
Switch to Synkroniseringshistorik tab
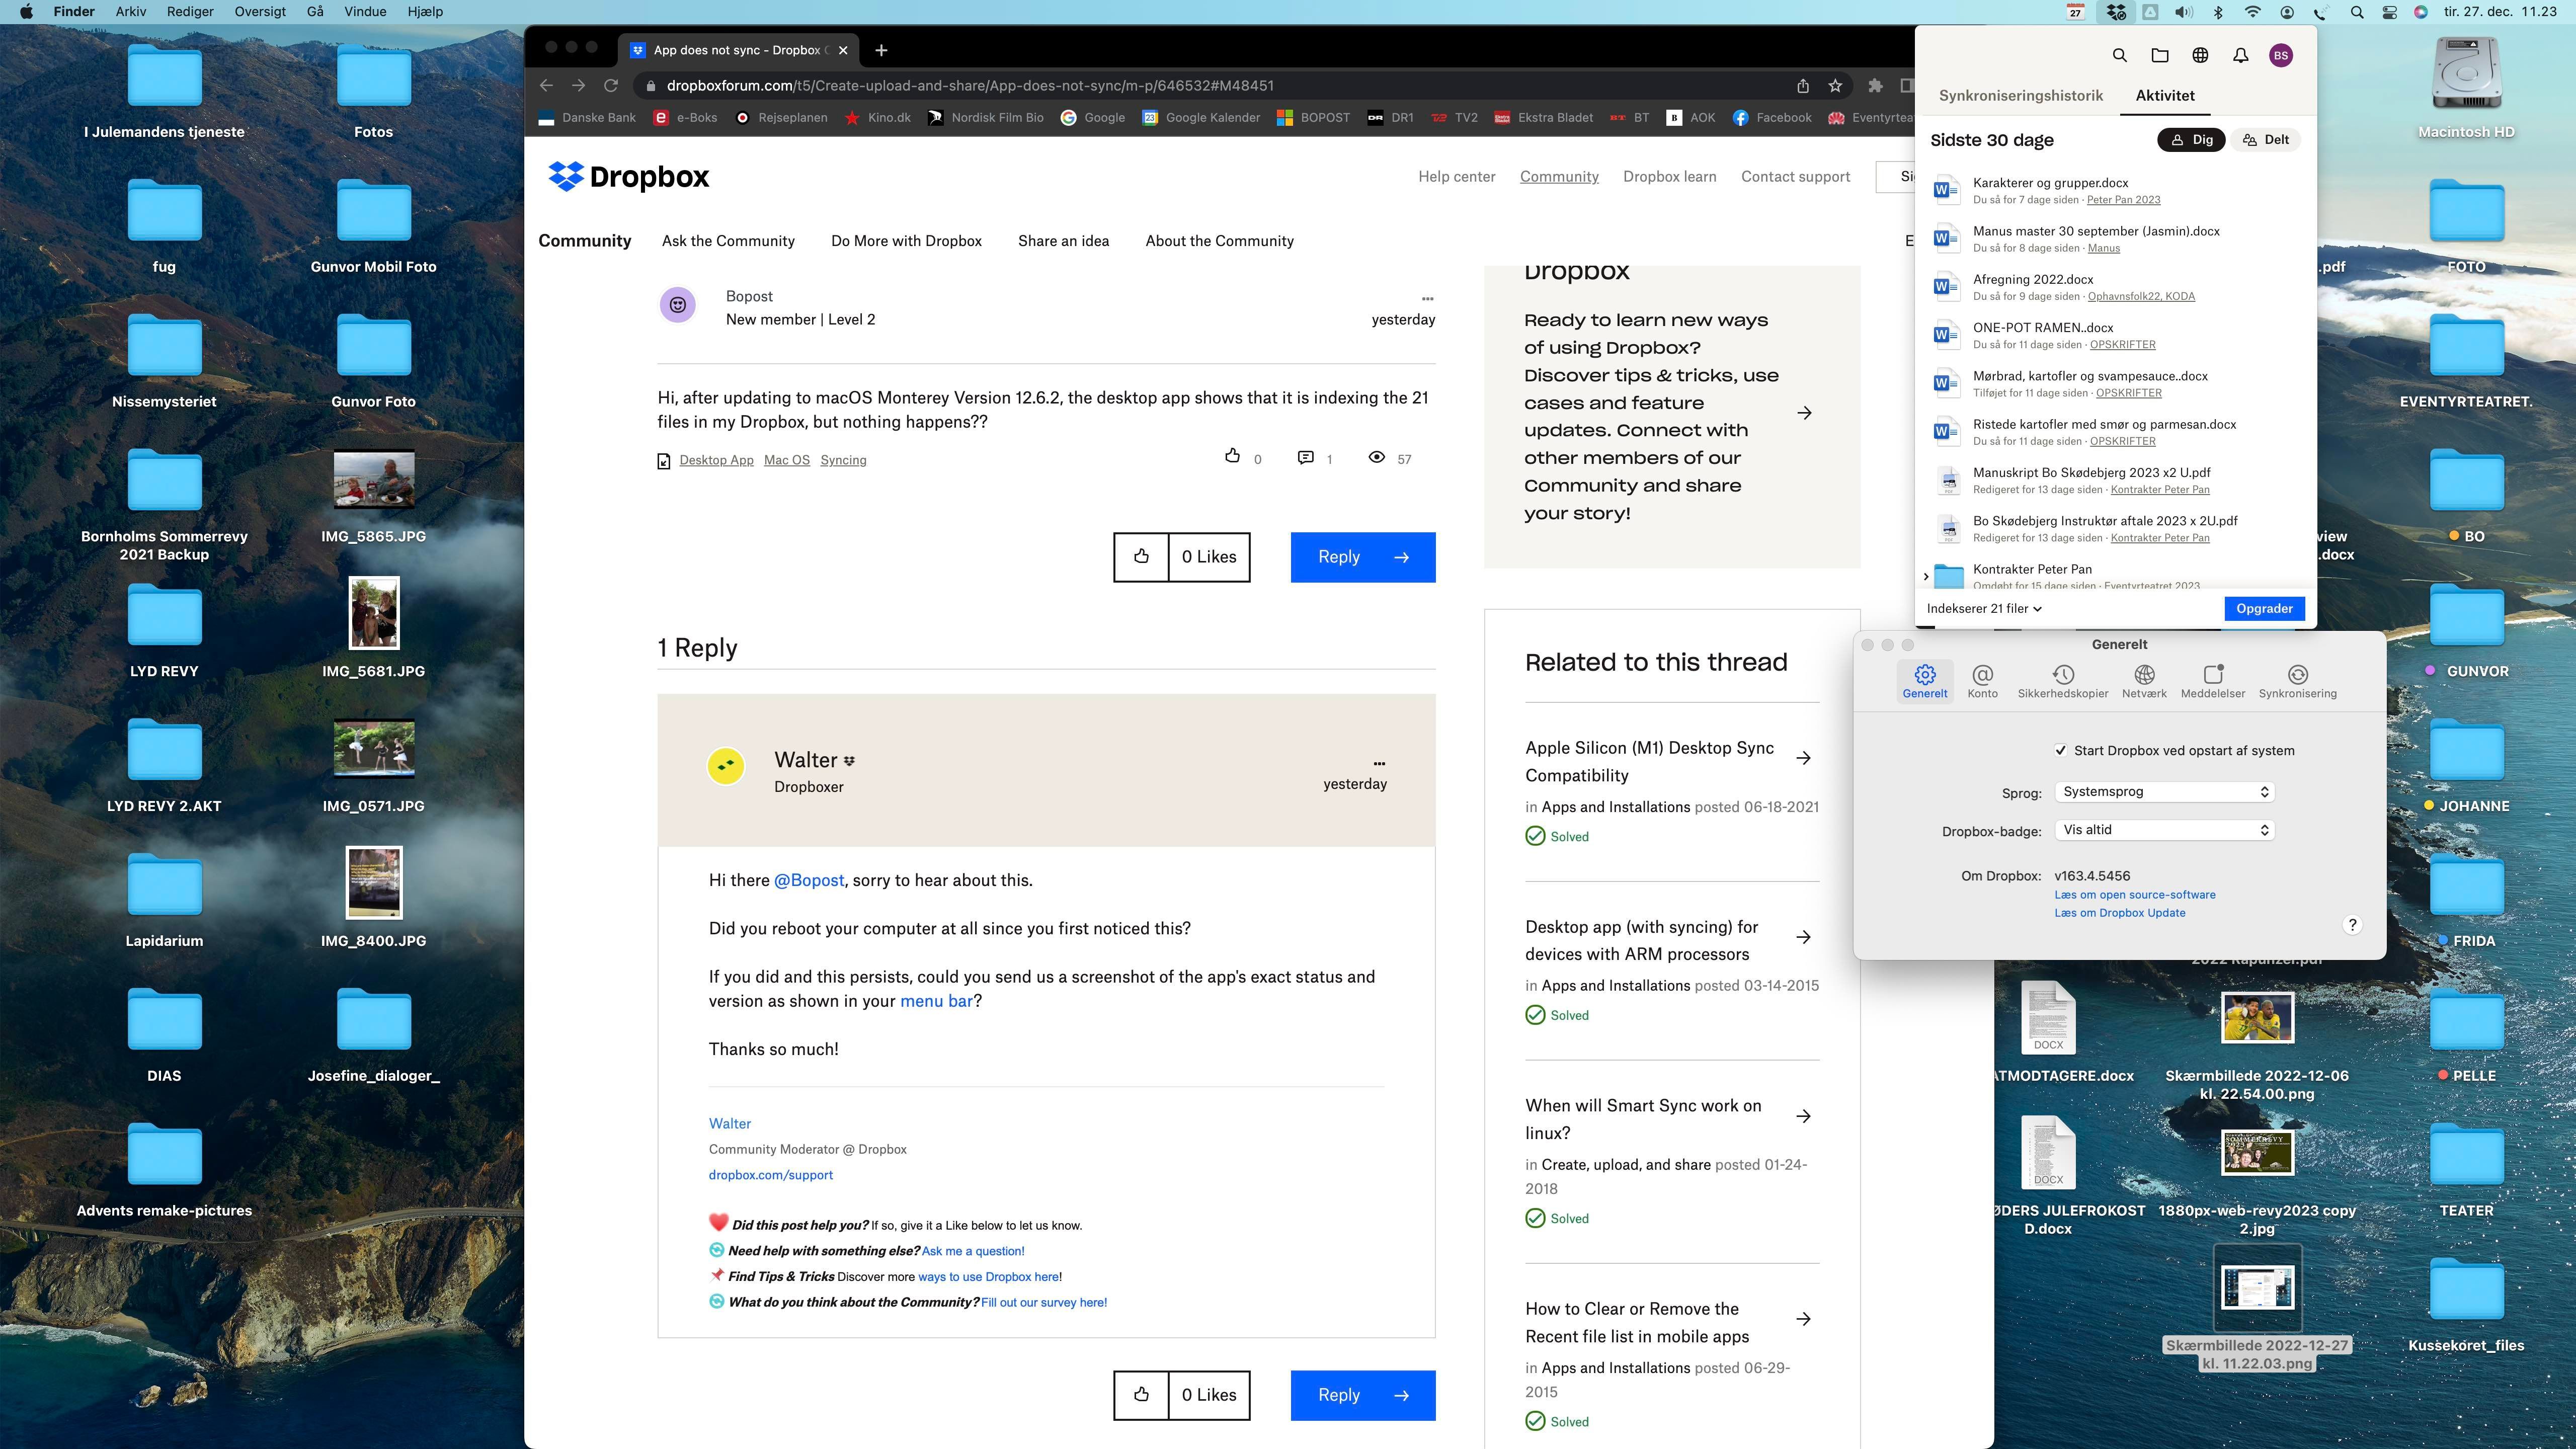click(2020, 96)
